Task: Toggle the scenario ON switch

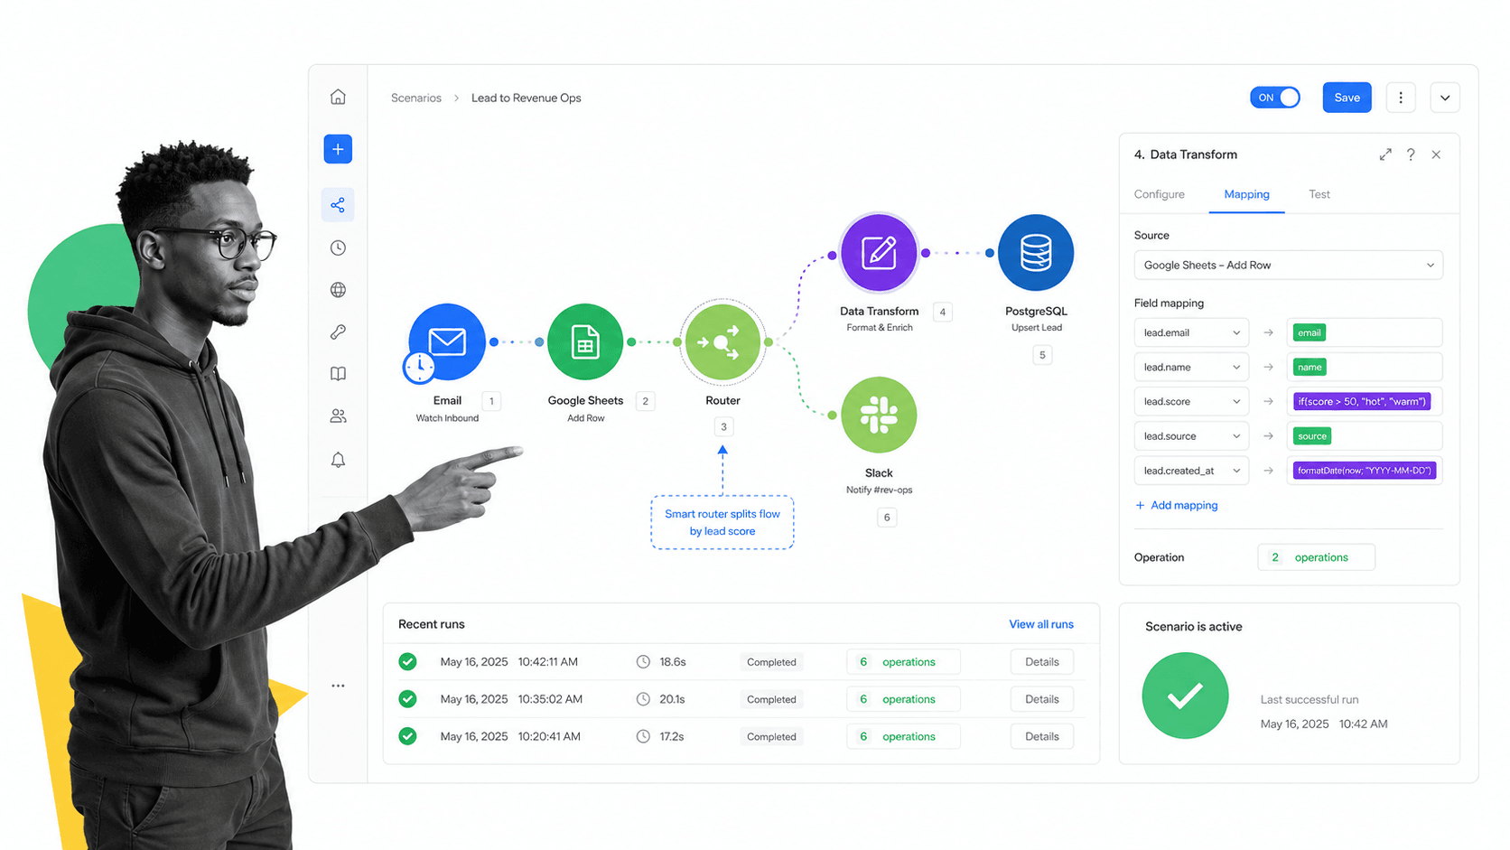Action: pos(1275,98)
